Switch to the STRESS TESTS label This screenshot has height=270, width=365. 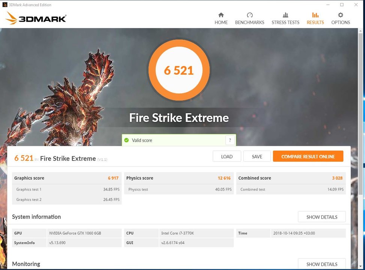pos(285,22)
